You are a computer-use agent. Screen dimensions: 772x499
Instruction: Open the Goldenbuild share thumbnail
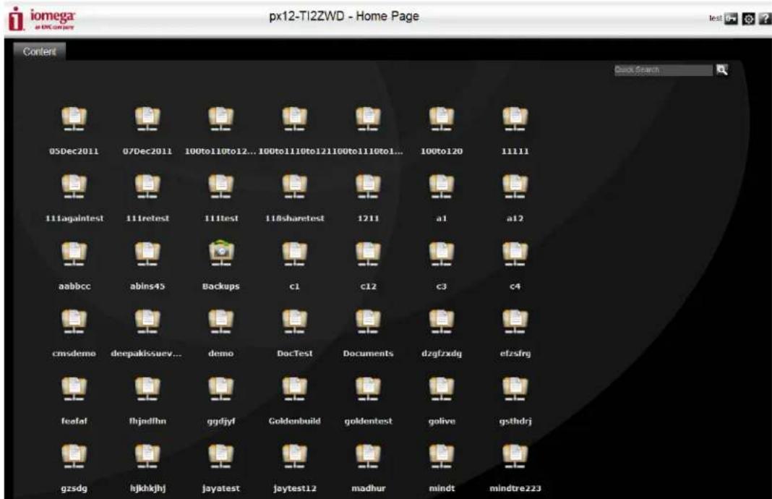click(x=294, y=388)
